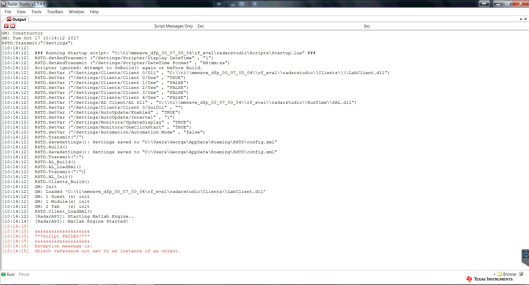
Task: Toggle the red info messages icon
Action: pos(13,26)
